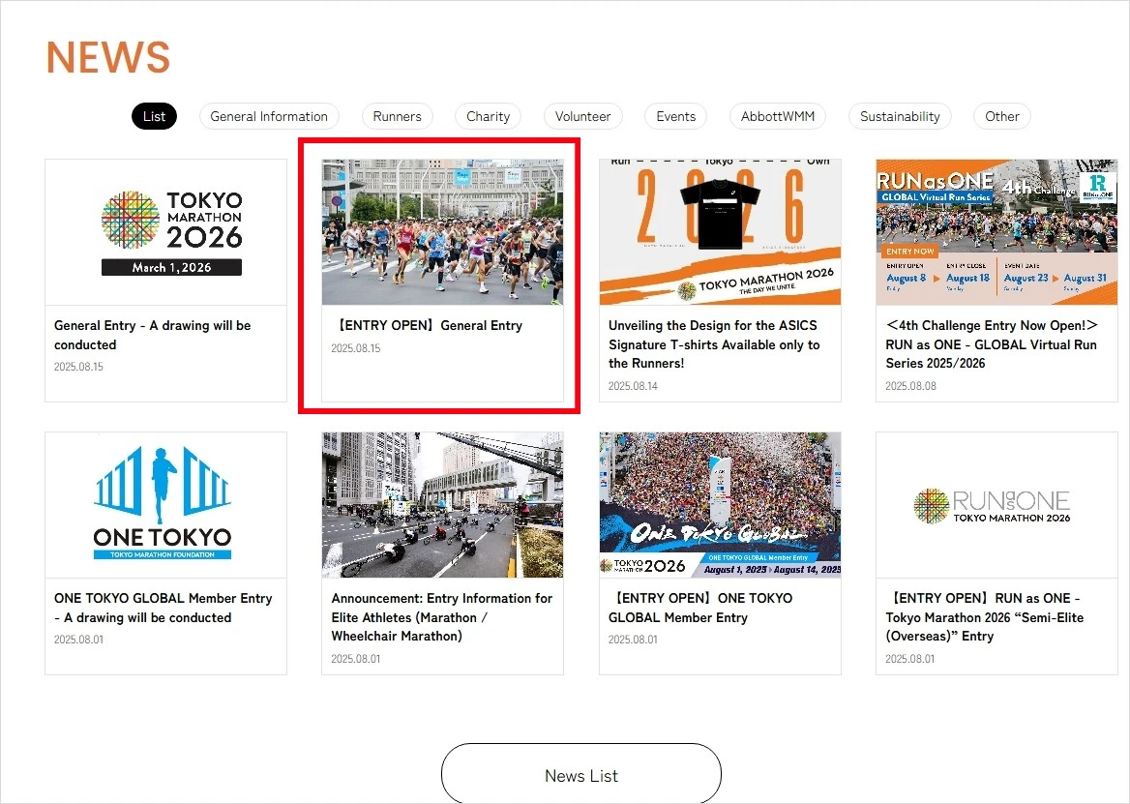Screen dimensions: 1130x804
Task: Open 'Semi-Elite (Overseas) Entry' article title
Action: 985,617
